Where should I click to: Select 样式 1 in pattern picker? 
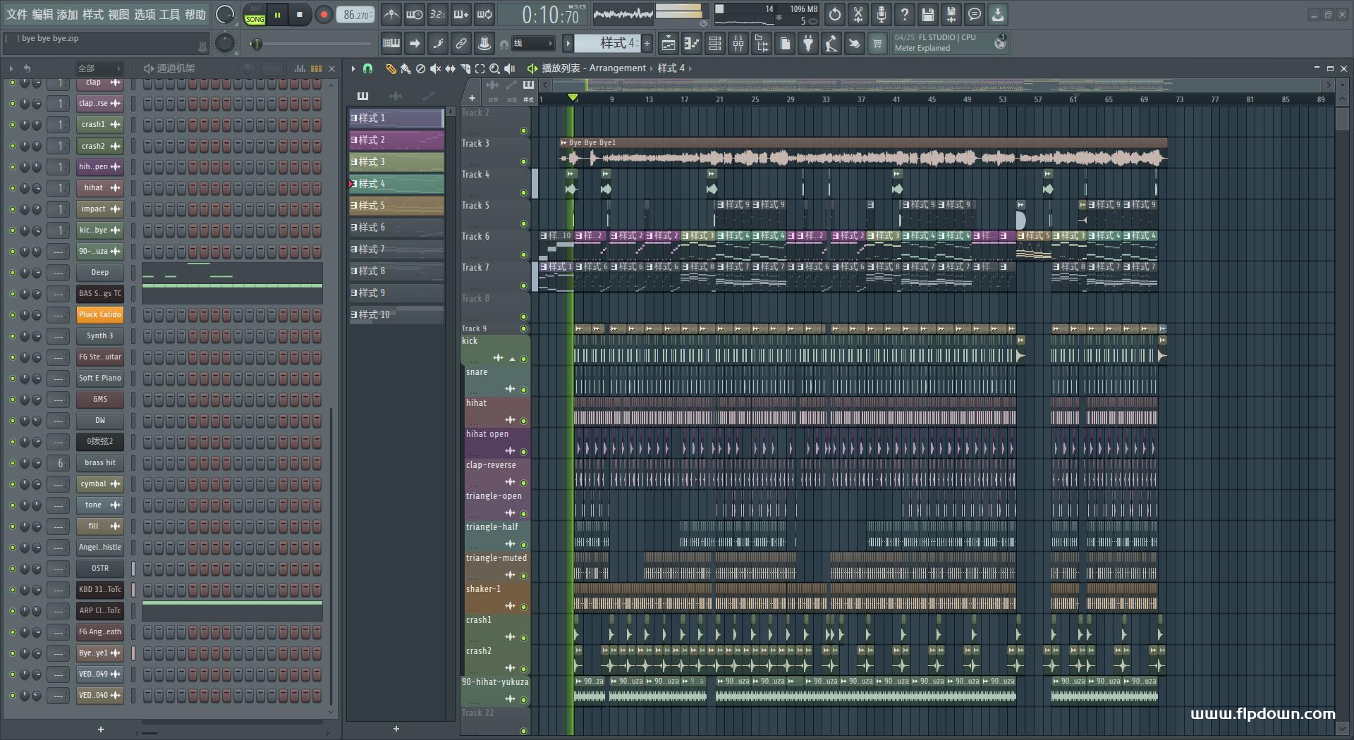[x=396, y=118]
